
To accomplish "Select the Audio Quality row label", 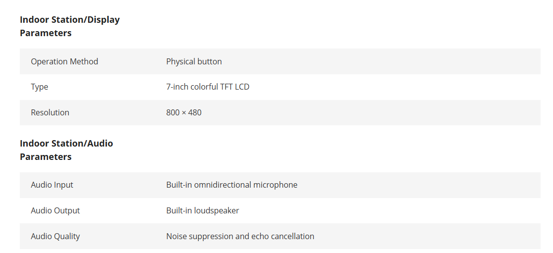I will 55,236.
